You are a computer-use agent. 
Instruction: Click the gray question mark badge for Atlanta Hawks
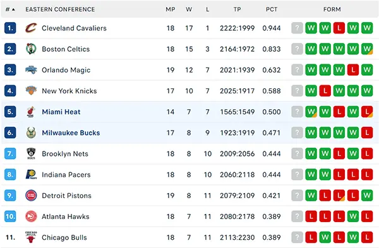297,216
